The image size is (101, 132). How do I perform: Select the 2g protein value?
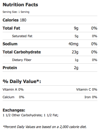76,68
